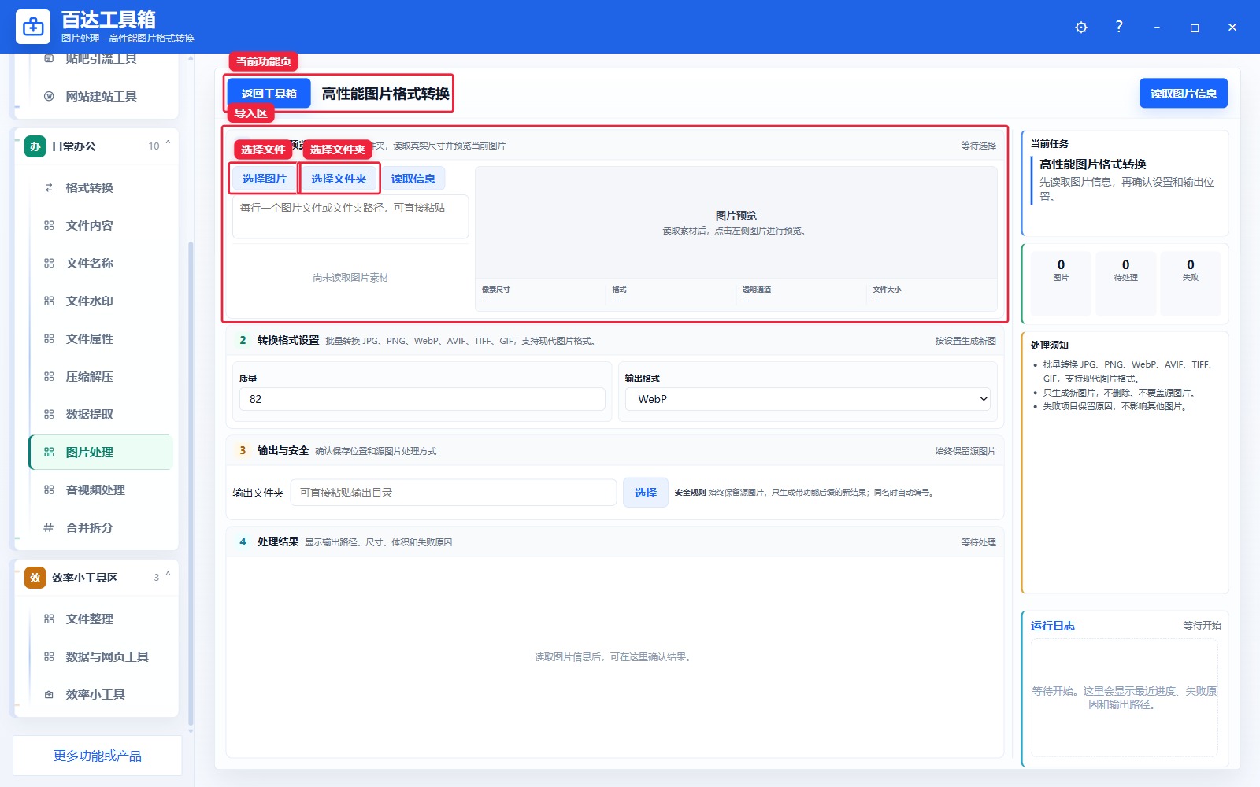Click the grid icon beside 文件内容

tap(49, 225)
